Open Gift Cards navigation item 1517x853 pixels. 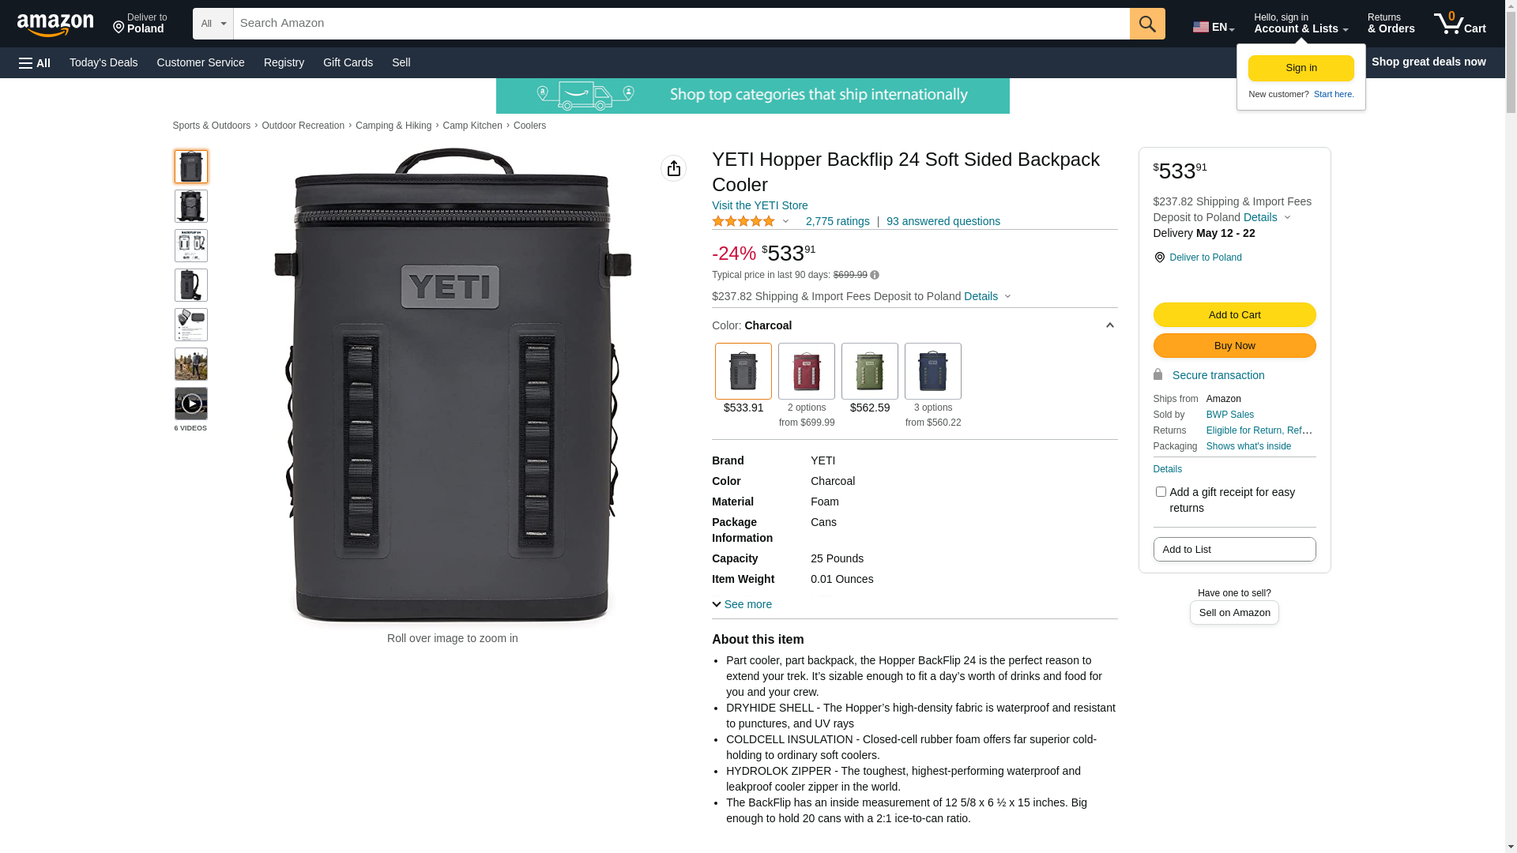pos(348,62)
